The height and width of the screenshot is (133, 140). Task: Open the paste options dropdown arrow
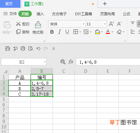(11, 32)
